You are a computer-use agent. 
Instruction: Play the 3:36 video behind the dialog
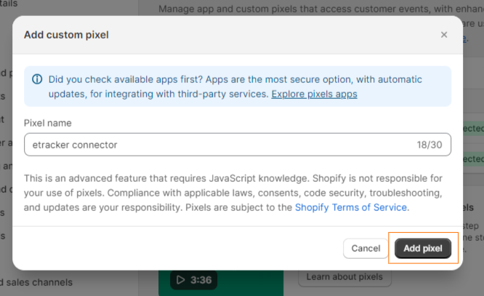pyautogui.click(x=193, y=280)
